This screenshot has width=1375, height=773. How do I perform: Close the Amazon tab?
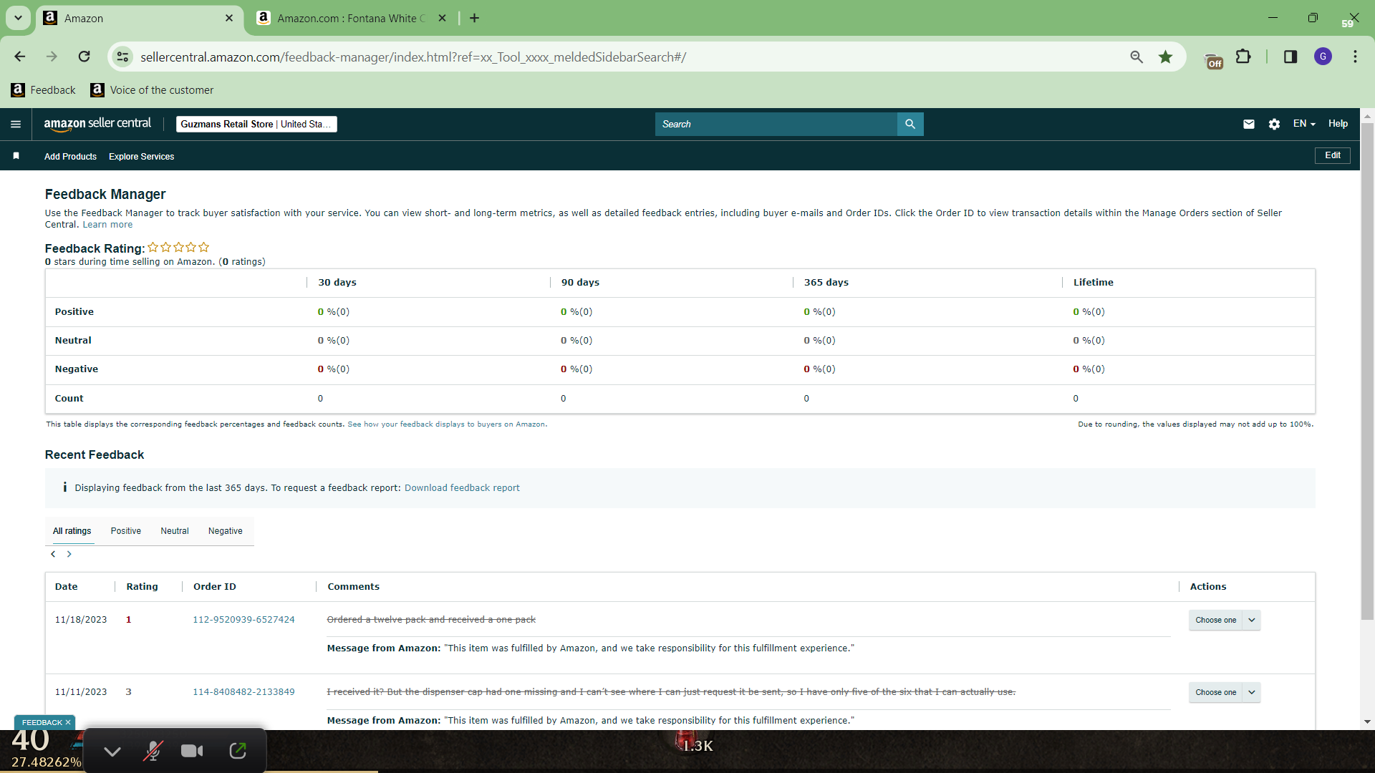(229, 19)
